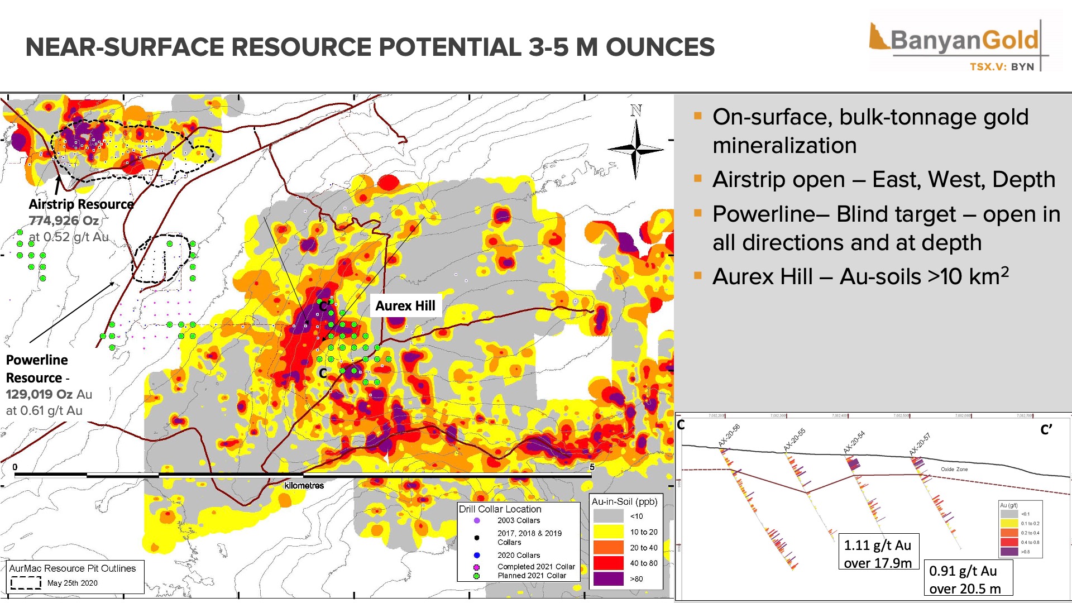Screen dimensions: 1072x603
Task: Click the AX-20-56 drill hole label
Action: [729, 435]
